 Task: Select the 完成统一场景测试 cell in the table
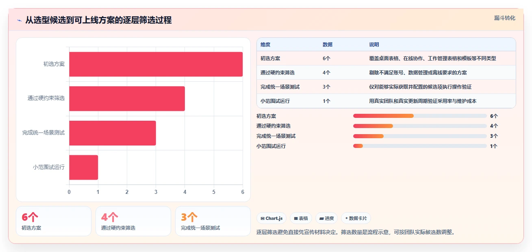click(280, 87)
